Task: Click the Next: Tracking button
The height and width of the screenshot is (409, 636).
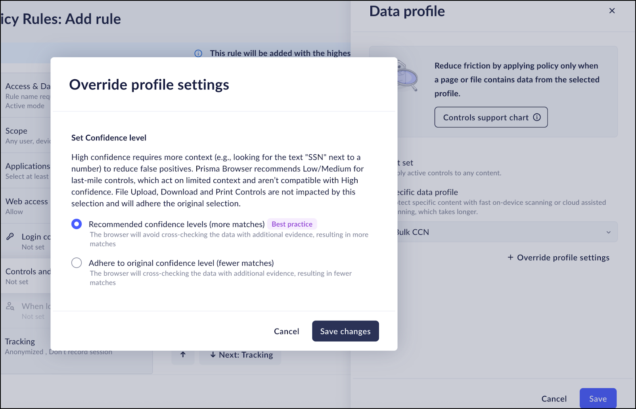Action: (241, 355)
